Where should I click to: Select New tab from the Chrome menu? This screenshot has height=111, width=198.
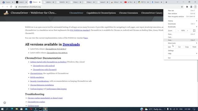(x=181, y=10)
